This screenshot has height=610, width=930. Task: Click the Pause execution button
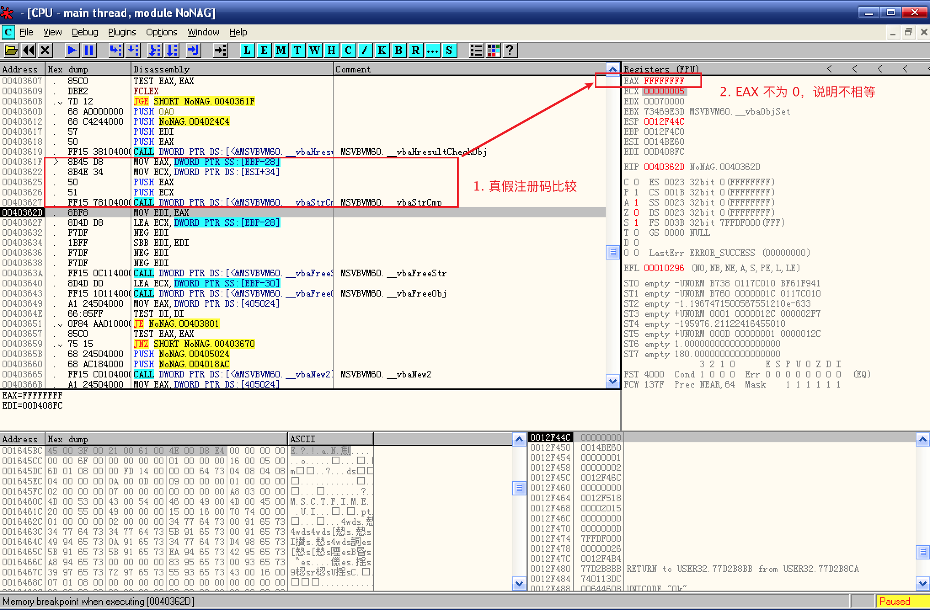89,51
